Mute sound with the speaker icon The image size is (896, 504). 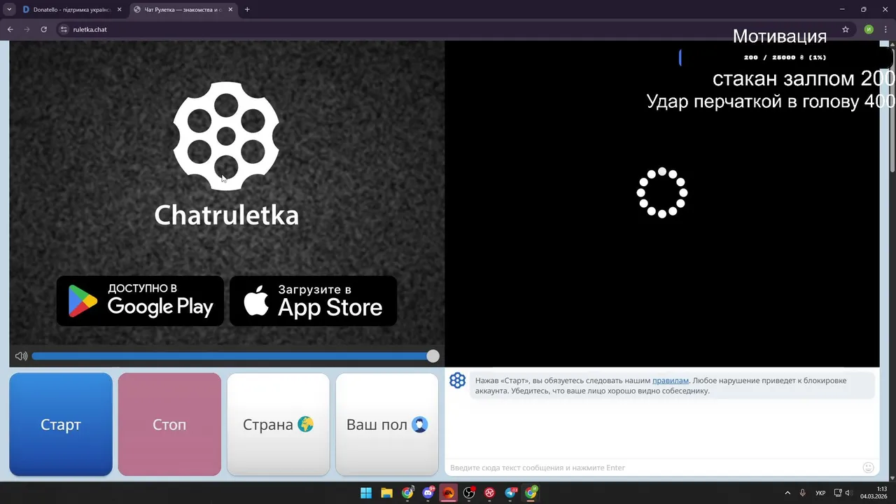[x=21, y=356]
